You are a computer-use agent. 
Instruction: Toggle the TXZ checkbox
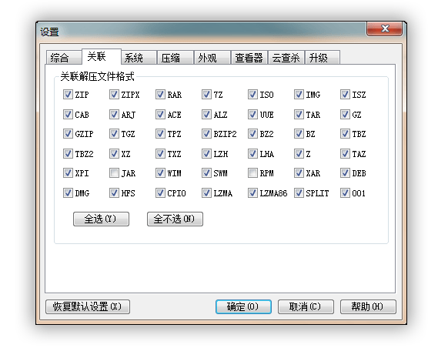pyautogui.click(x=160, y=154)
